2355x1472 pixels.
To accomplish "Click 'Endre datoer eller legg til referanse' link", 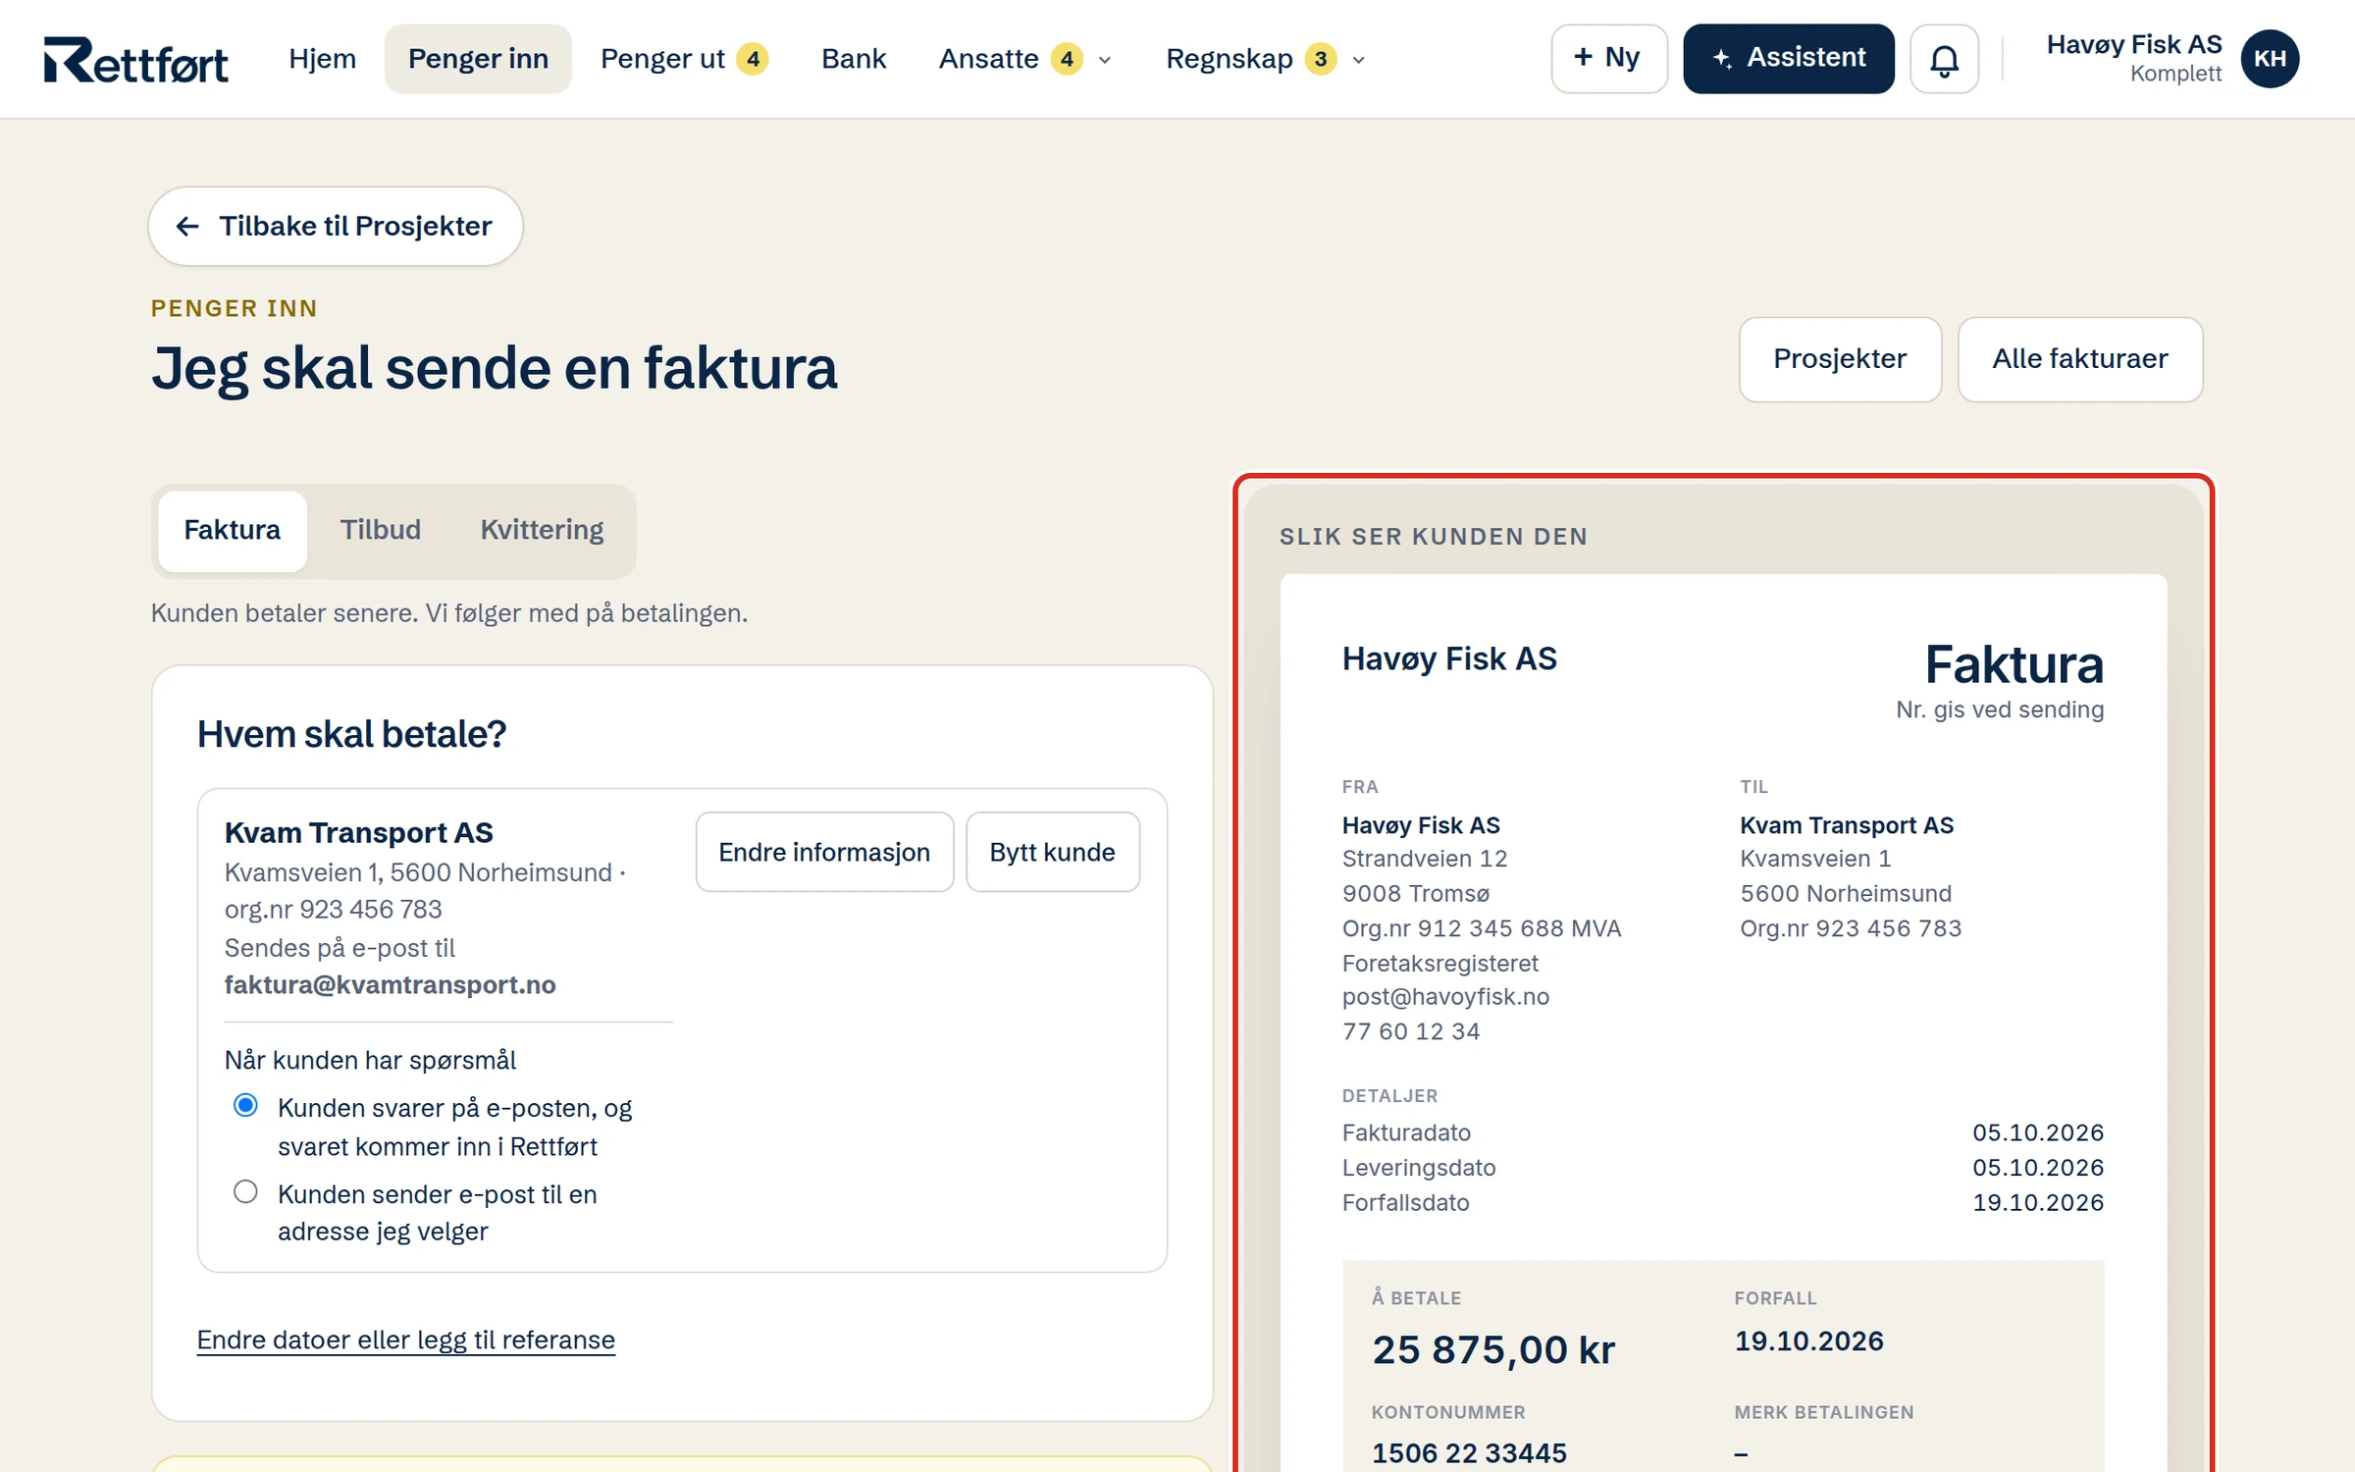I will tap(406, 1340).
